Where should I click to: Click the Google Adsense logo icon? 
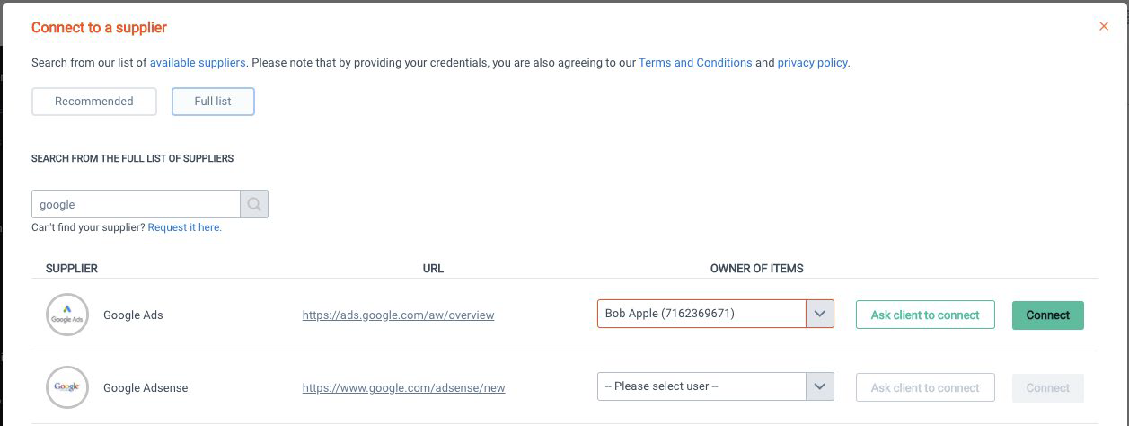pyautogui.click(x=67, y=388)
